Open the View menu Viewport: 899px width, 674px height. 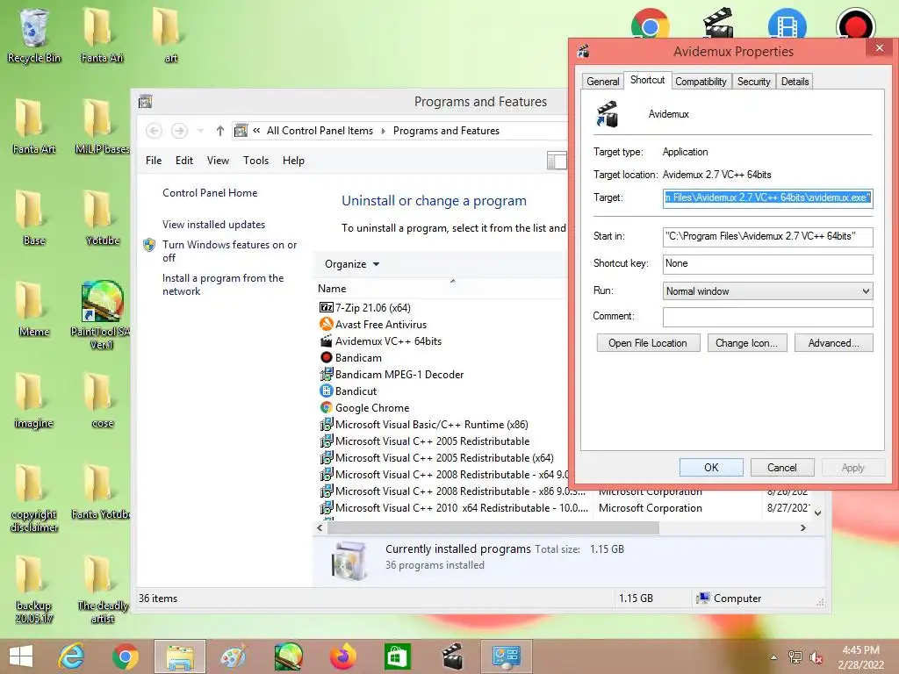click(218, 161)
